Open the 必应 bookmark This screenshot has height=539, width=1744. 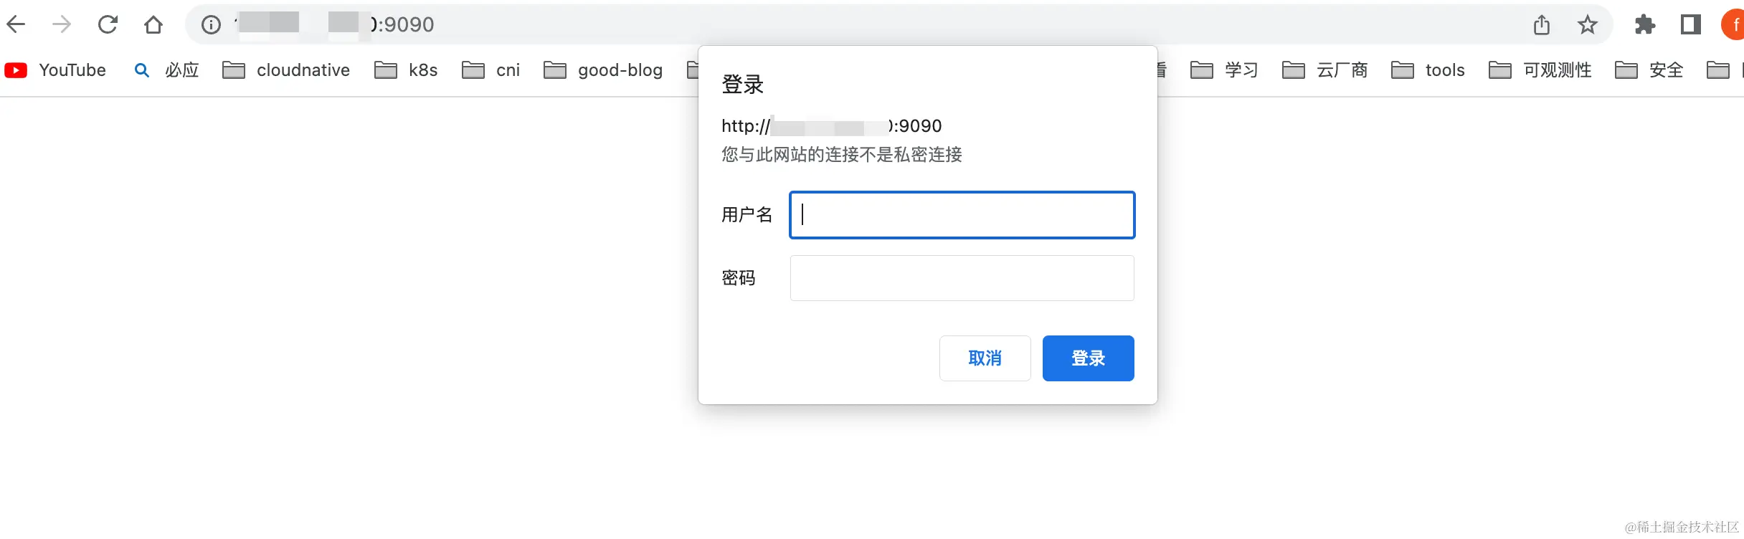coord(166,70)
